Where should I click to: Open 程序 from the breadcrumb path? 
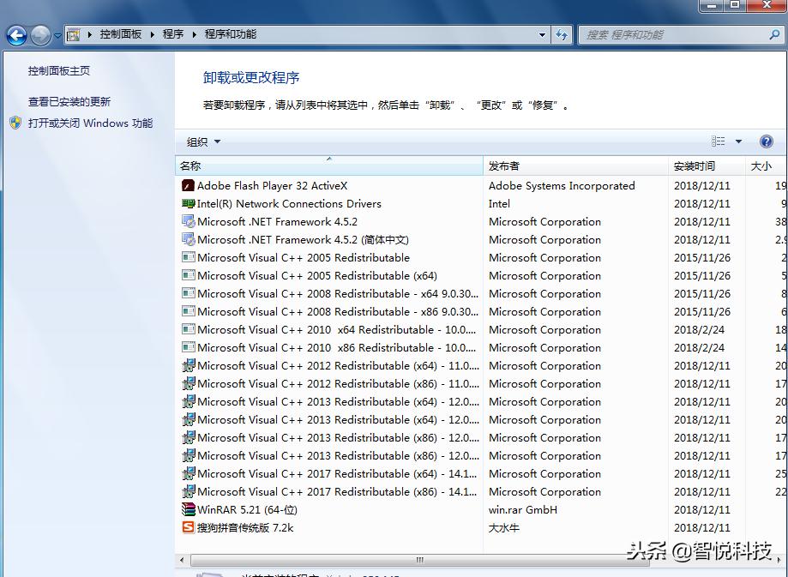pos(175,34)
